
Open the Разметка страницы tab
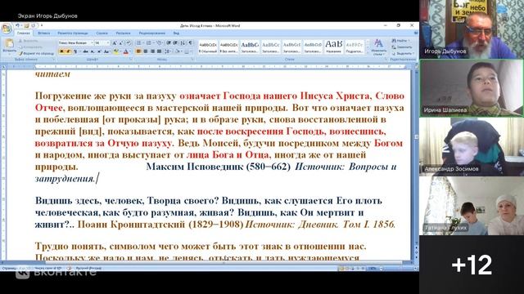pos(73,33)
